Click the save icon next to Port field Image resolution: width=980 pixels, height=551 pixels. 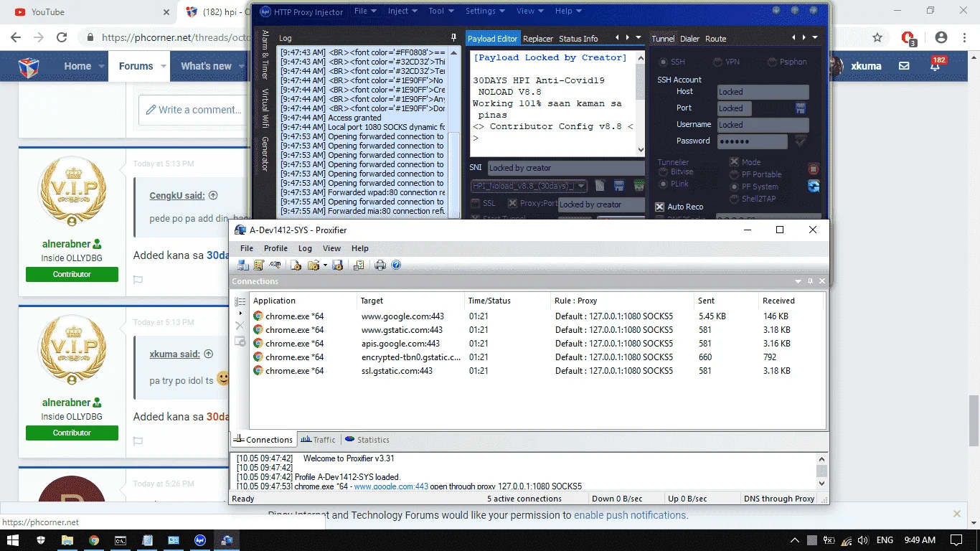point(801,108)
